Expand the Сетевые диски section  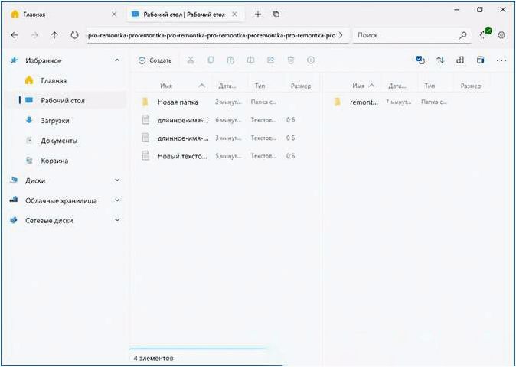coord(117,220)
